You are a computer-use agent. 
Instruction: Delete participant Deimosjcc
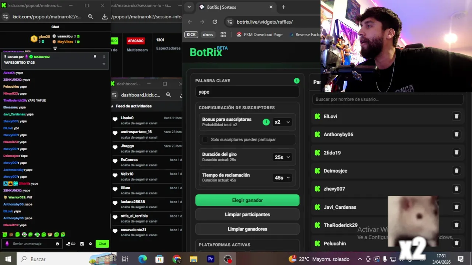(x=457, y=171)
